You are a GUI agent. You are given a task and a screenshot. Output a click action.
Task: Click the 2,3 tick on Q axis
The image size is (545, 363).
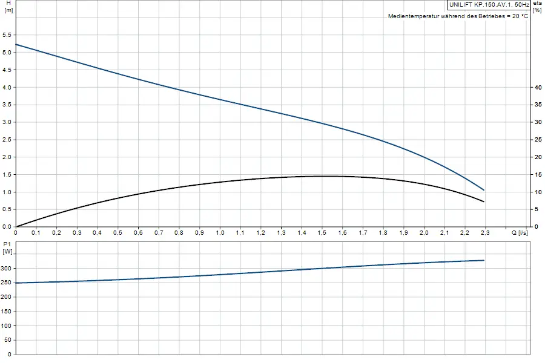tap(485, 233)
